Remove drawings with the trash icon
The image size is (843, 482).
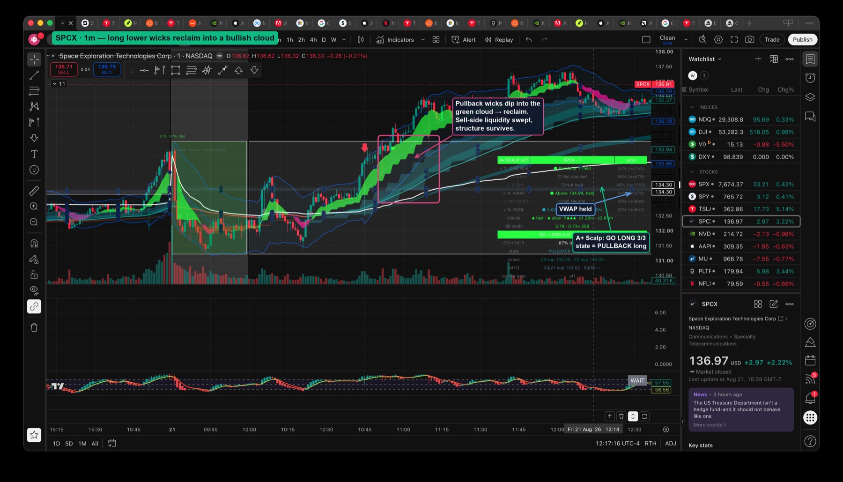(x=34, y=327)
